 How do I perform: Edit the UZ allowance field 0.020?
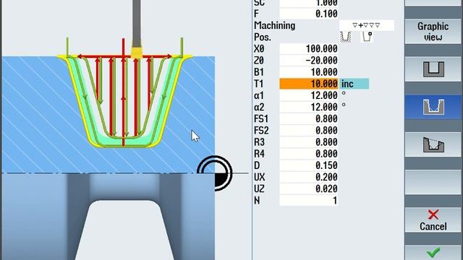point(309,188)
